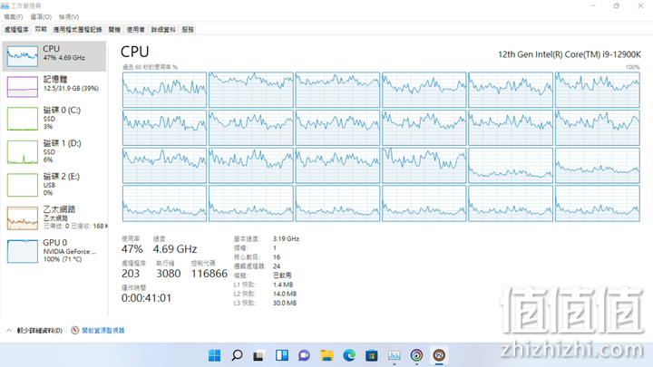Click the colorful swirl app taskbar icon
Screen dimensions: 653x367
click(x=416, y=355)
